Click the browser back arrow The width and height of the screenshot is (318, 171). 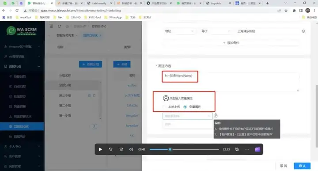[4, 11]
